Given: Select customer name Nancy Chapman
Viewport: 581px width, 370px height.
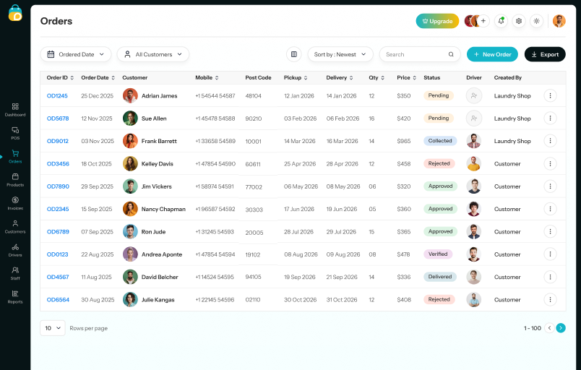Looking at the screenshot, I should (163, 209).
